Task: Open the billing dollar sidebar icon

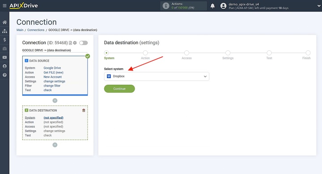Action: pos(4,40)
